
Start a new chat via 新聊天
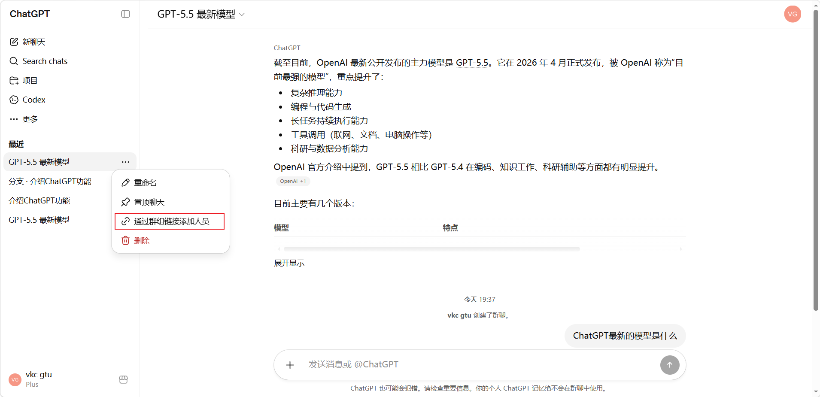pos(27,42)
